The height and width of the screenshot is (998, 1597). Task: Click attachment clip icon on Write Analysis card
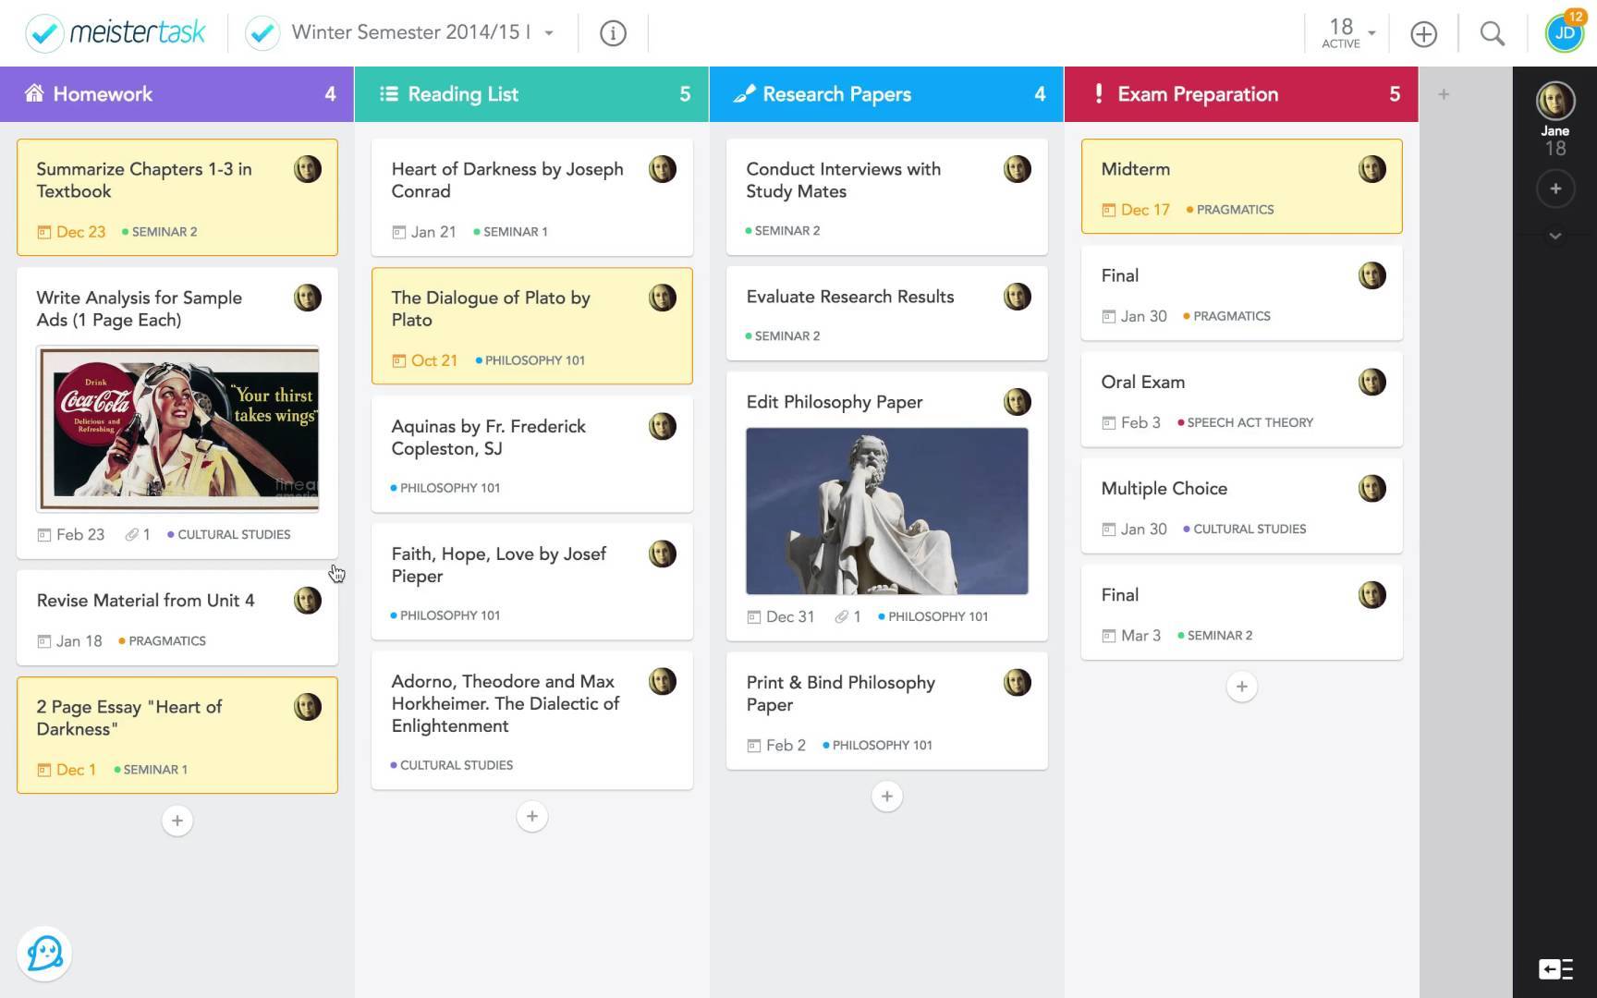tap(131, 534)
